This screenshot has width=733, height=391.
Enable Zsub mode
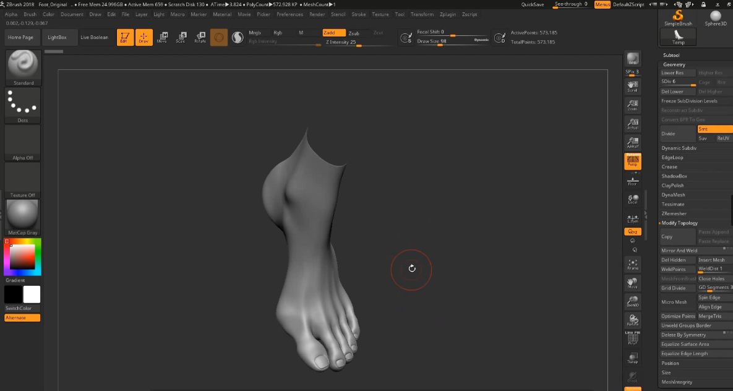[356, 32]
